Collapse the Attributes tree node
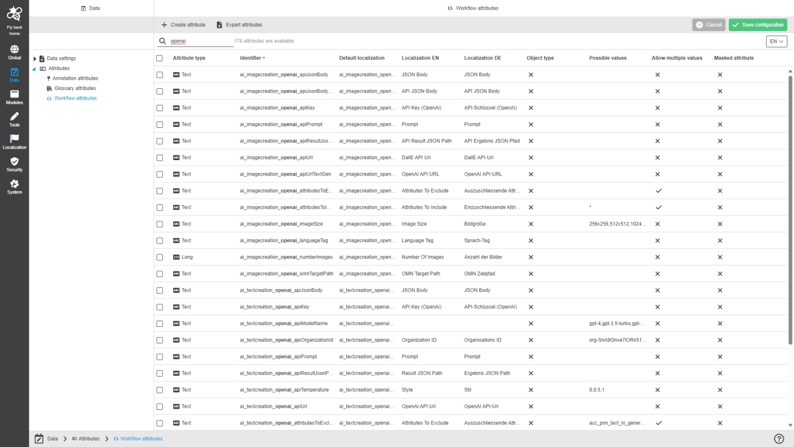The image size is (794, 447). pos(34,69)
